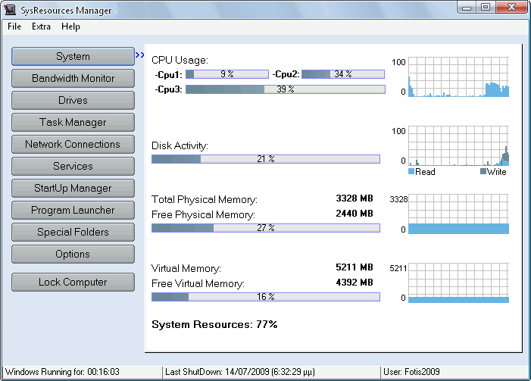
Task: Click the '-Cpu1:' label
Action: (168, 75)
